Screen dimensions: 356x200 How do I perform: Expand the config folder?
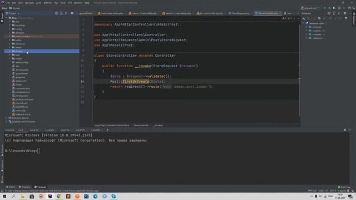pyautogui.click(x=9, y=29)
